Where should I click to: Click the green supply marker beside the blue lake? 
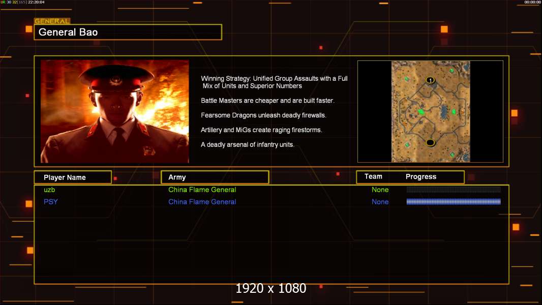click(454, 111)
